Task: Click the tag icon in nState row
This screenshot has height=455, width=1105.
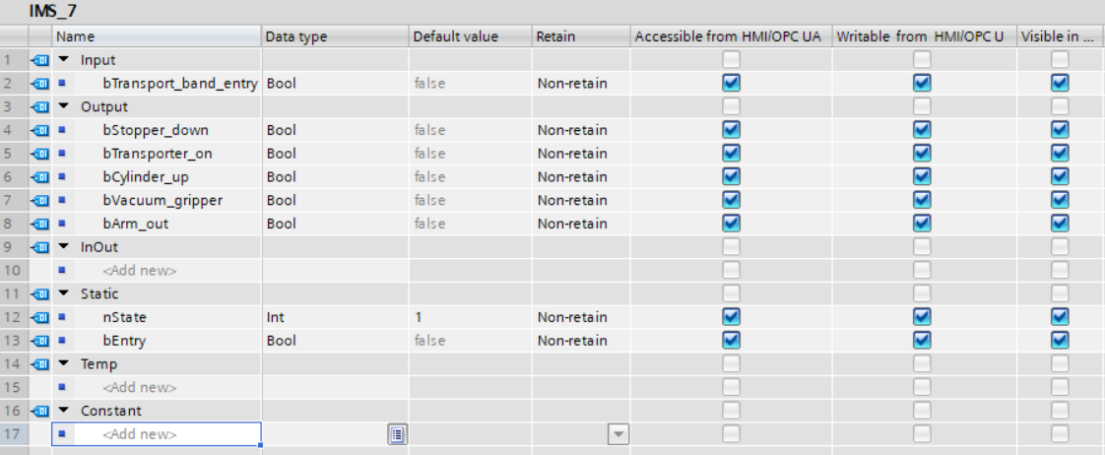Action: (x=40, y=317)
